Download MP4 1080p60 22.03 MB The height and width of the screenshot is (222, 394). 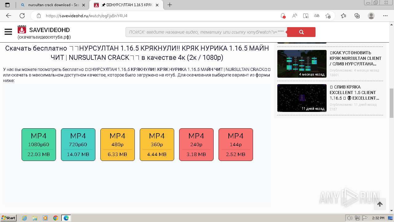click(39, 145)
